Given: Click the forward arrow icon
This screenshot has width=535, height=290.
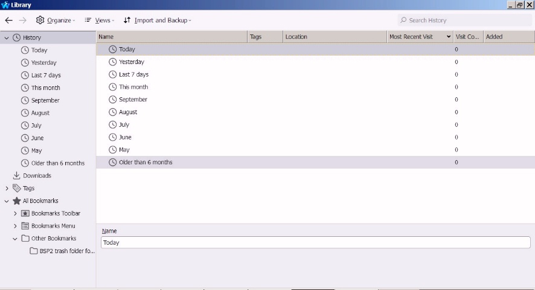Looking at the screenshot, I should (22, 21).
